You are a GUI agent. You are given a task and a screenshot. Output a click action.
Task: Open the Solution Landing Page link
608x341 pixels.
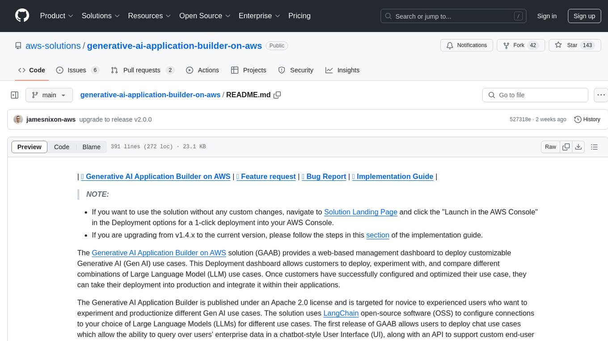[x=361, y=212]
